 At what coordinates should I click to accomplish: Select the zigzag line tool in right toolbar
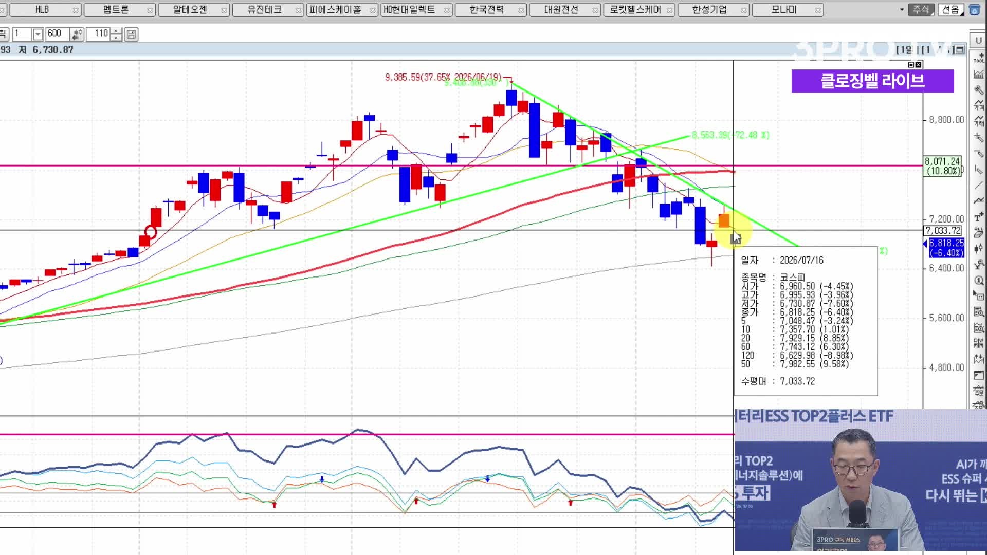[x=979, y=201]
